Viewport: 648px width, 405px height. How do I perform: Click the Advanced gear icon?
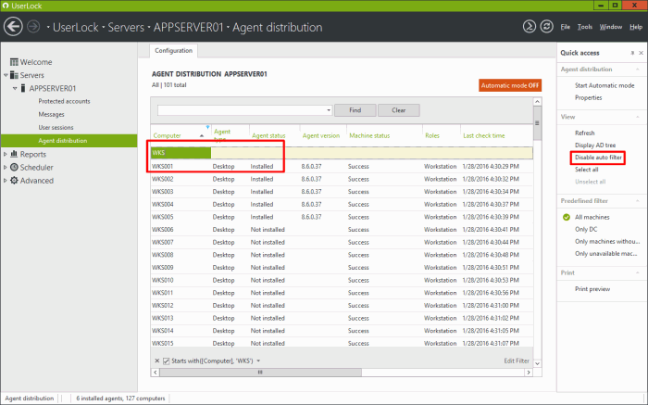(x=14, y=181)
